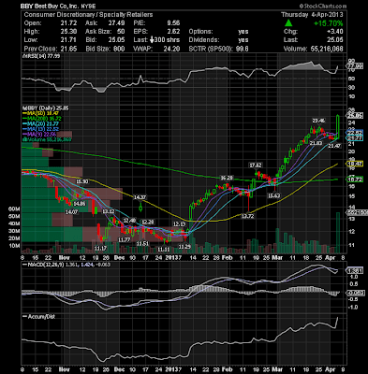Click the blue MA(13) legend entry
This screenshot has height=374, width=368.
(x=41, y=129)
